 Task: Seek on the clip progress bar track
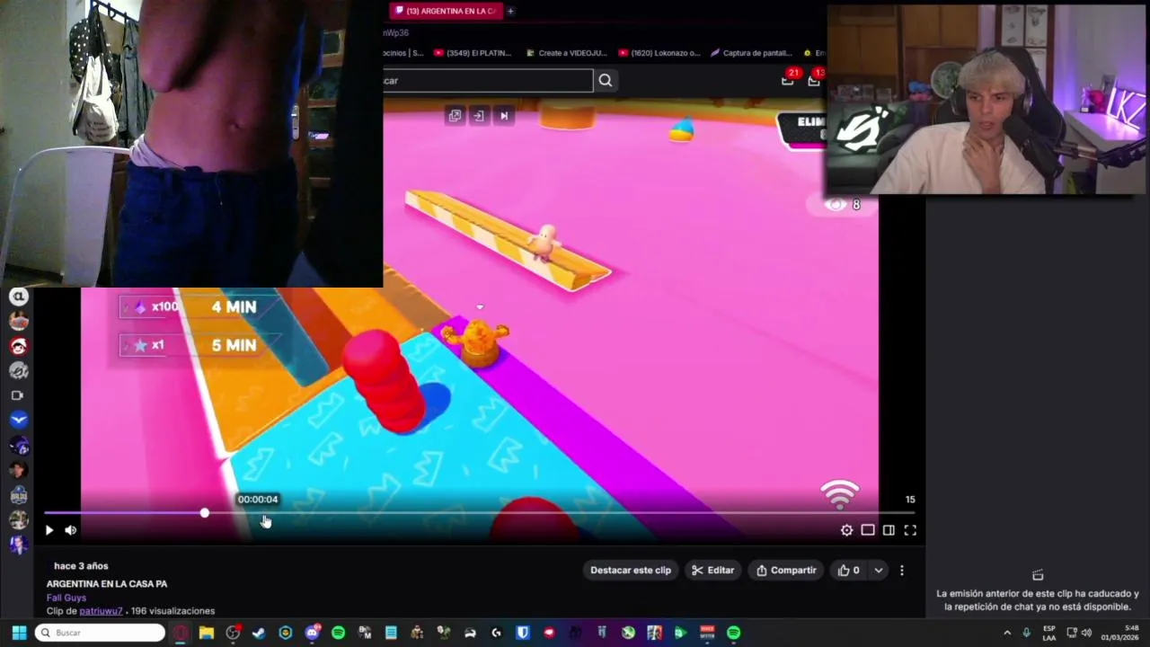click(x=480, y=513)
